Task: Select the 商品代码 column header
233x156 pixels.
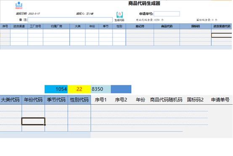Action: coord(167,26)
